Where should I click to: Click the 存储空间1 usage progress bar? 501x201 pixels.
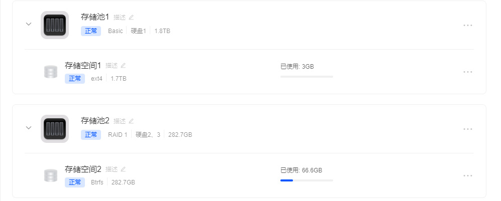coord(307,77)
